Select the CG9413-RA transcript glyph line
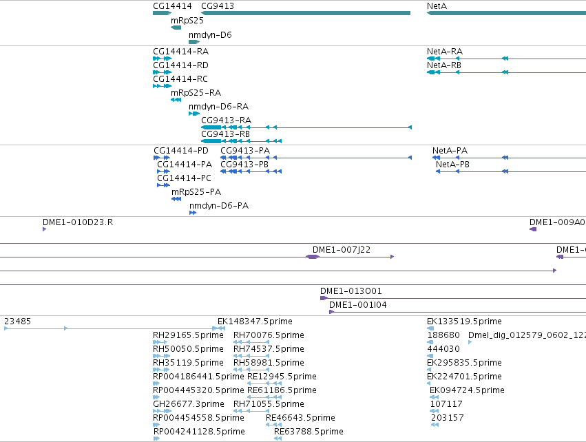 [x=306, y=128]
